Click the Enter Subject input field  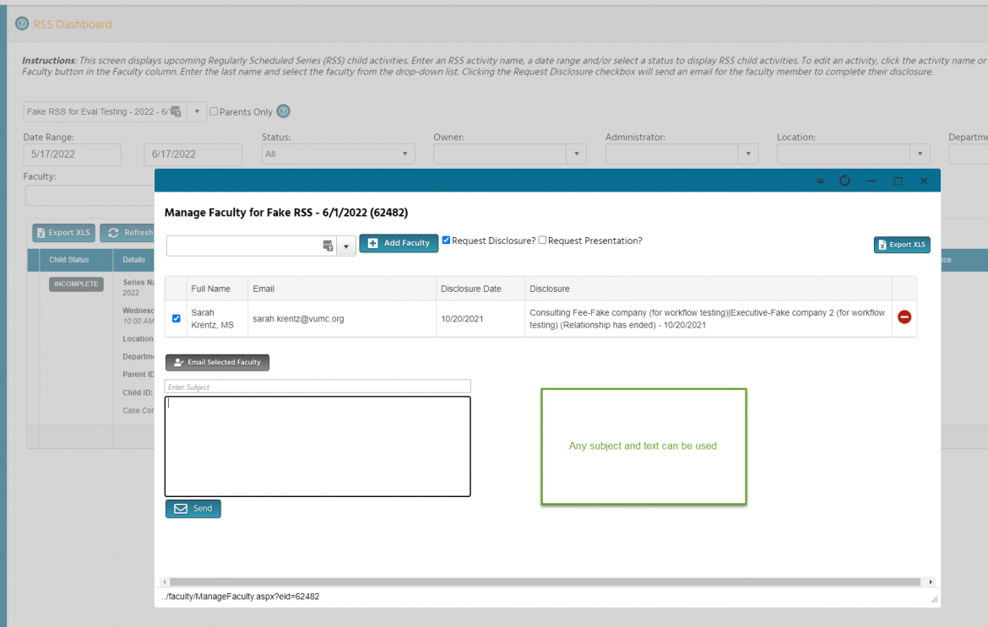[x=318, y=386]
